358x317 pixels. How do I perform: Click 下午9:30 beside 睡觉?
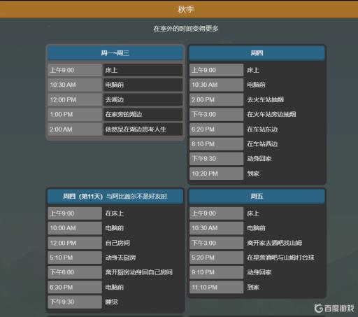(x=75, y=302)
